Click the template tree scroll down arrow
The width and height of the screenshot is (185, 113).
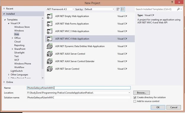[x=43, y=78]
